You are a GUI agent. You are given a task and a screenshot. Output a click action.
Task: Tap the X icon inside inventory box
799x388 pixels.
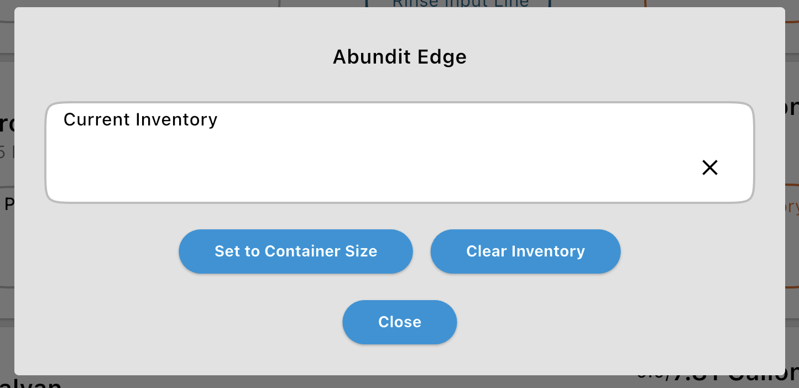(709, 167)
